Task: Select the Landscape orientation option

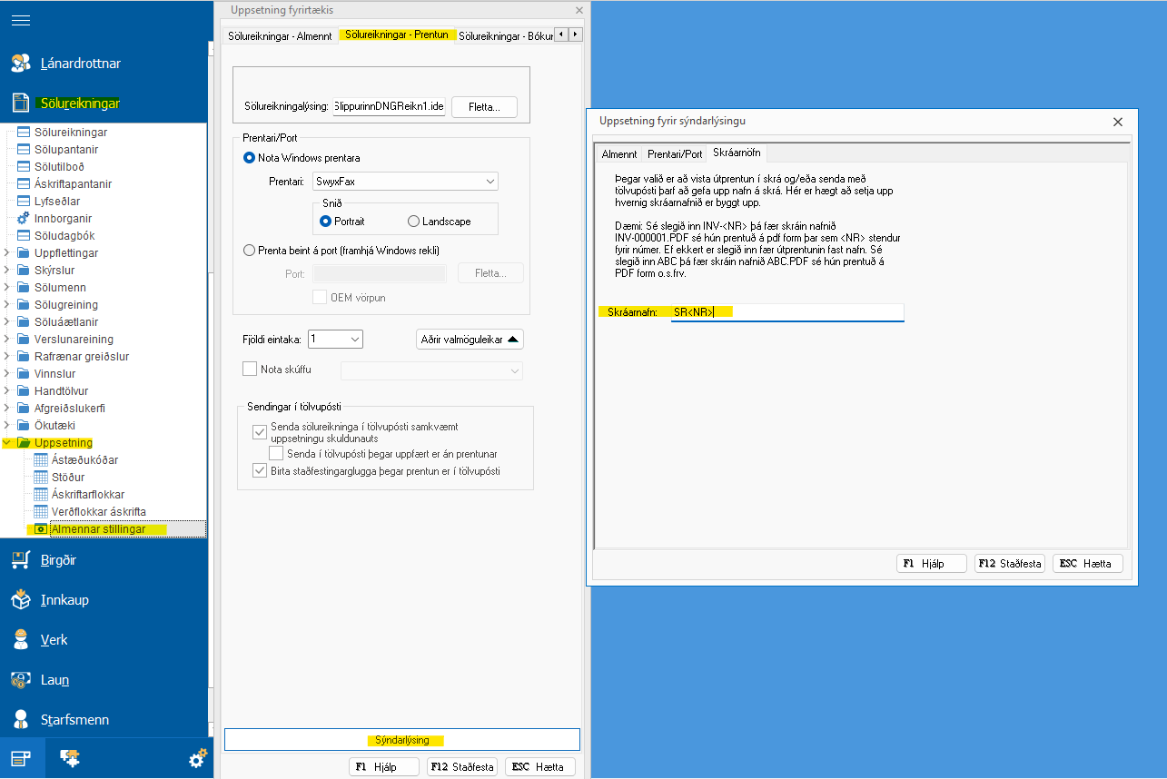Action: point(414,222)
